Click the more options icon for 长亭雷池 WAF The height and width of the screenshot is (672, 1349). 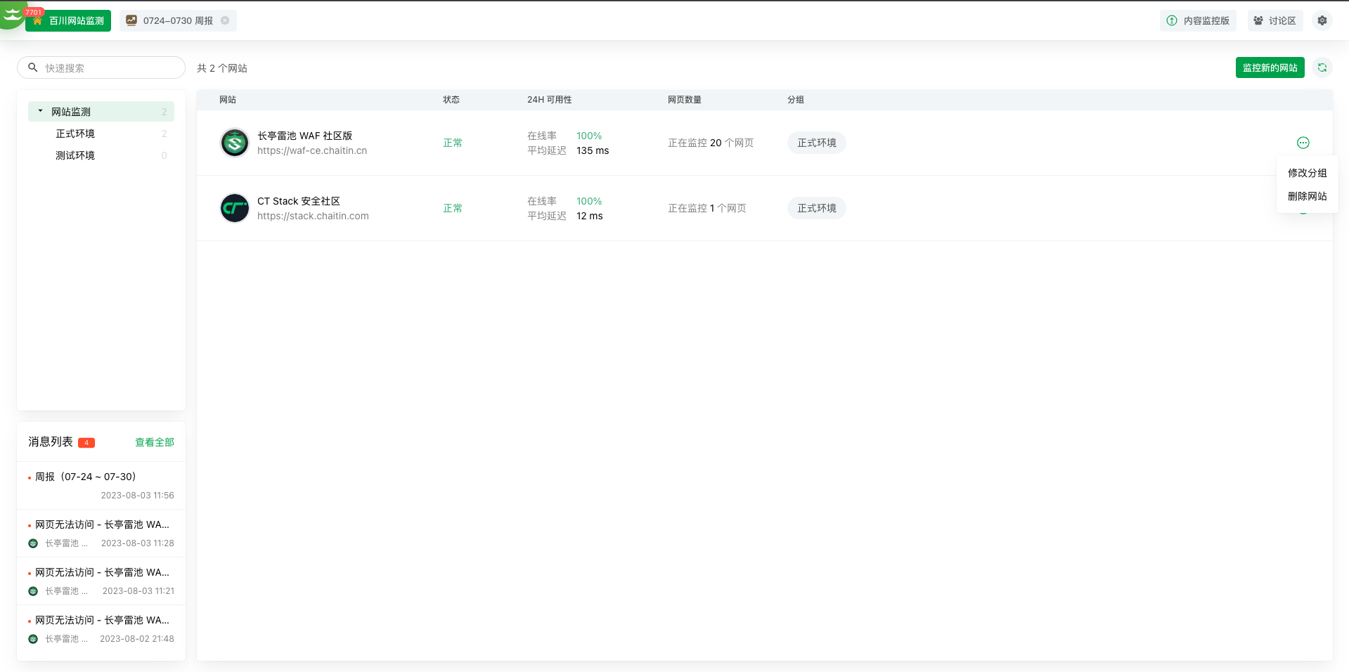(x=1303, y=143)
